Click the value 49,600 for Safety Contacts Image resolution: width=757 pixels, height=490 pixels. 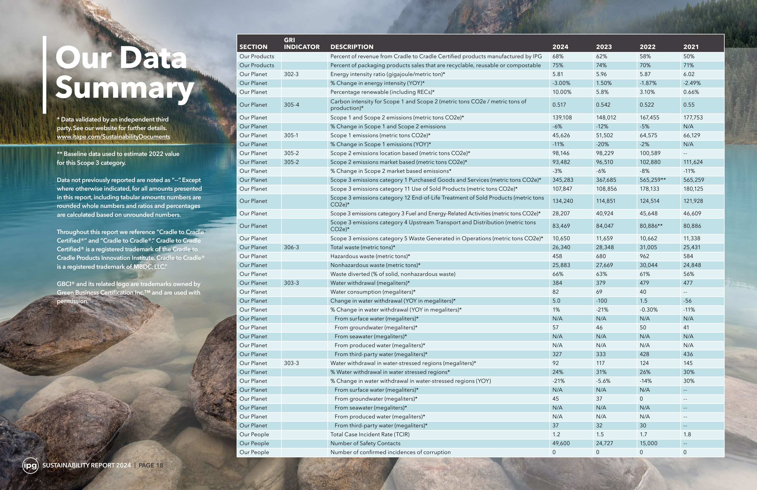pos(561,443)
